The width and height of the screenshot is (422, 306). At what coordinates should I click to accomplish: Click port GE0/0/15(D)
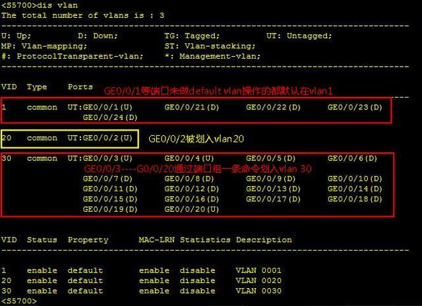coord(110,199)
